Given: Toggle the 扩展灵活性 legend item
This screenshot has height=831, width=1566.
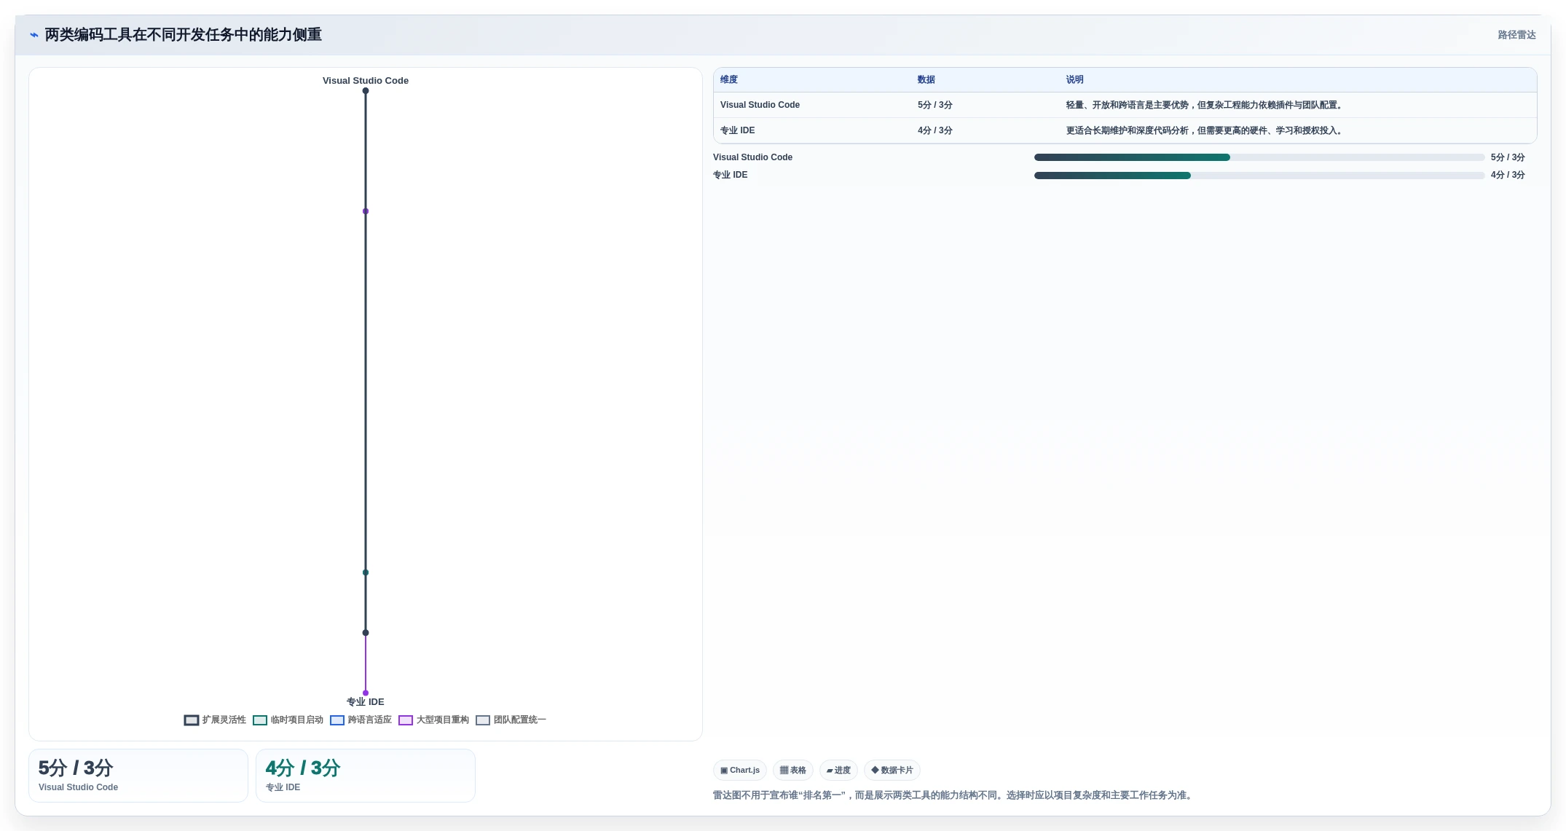Looking at the screenshot, I should click(x=215, y=720).
